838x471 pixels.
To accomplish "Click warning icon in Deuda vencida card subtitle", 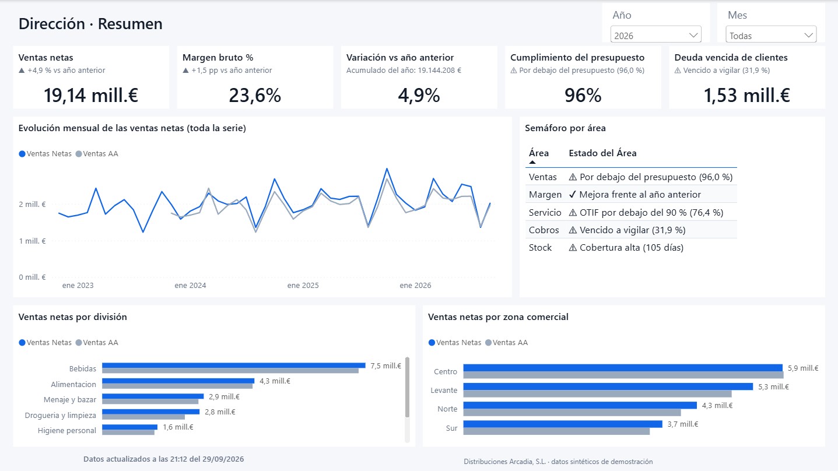I will [678, 71].
